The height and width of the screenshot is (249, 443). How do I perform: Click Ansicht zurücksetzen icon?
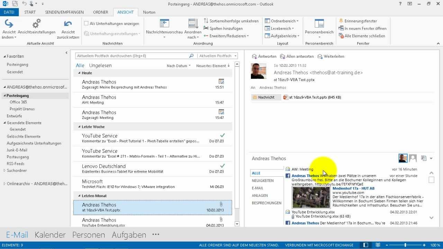68,24
